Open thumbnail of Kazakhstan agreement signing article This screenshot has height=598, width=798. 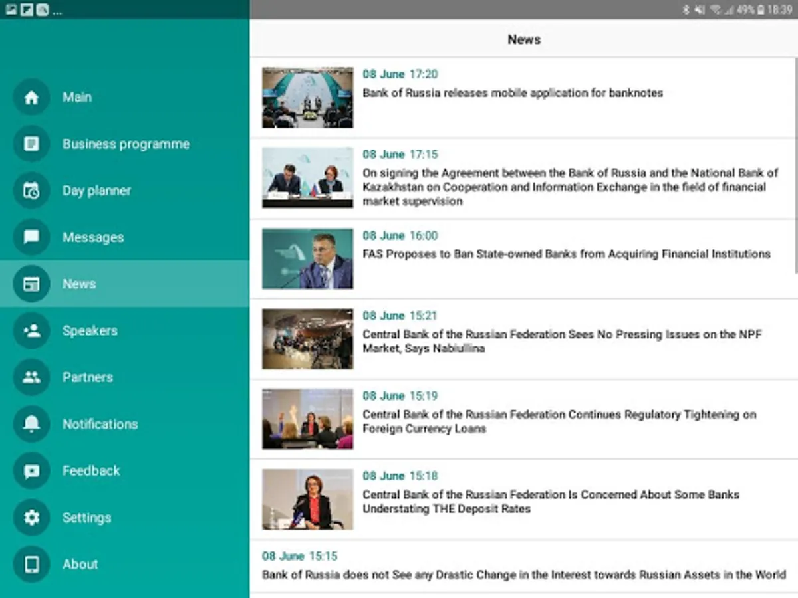[x=307, y=177]
